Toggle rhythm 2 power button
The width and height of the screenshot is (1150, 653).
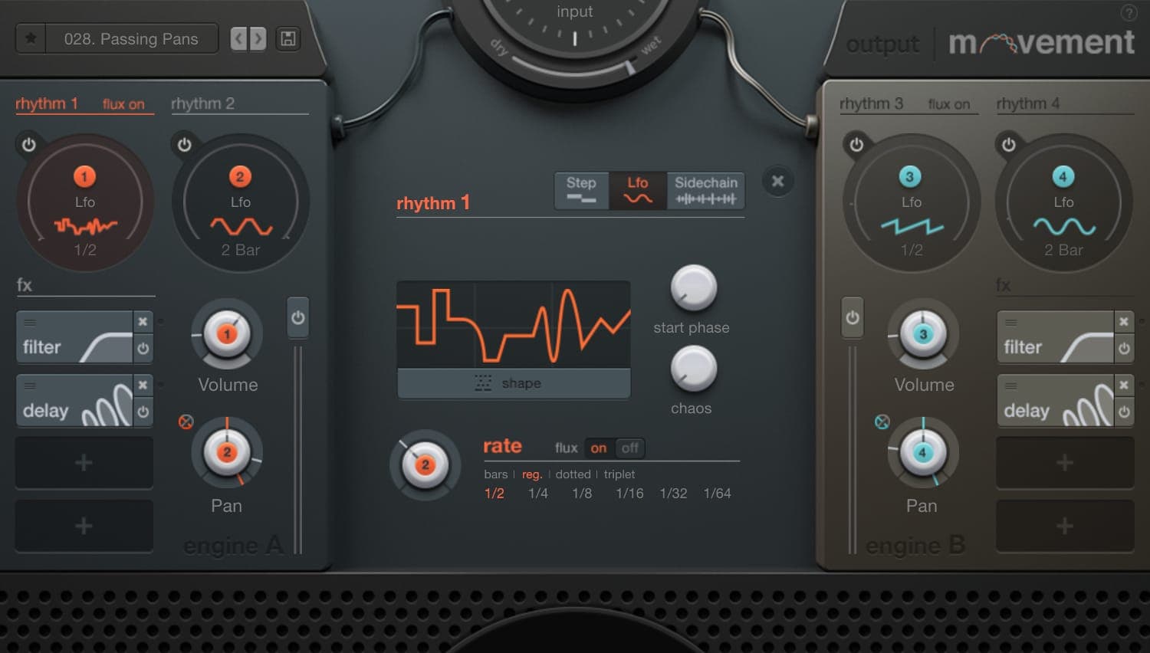(185, 144)
